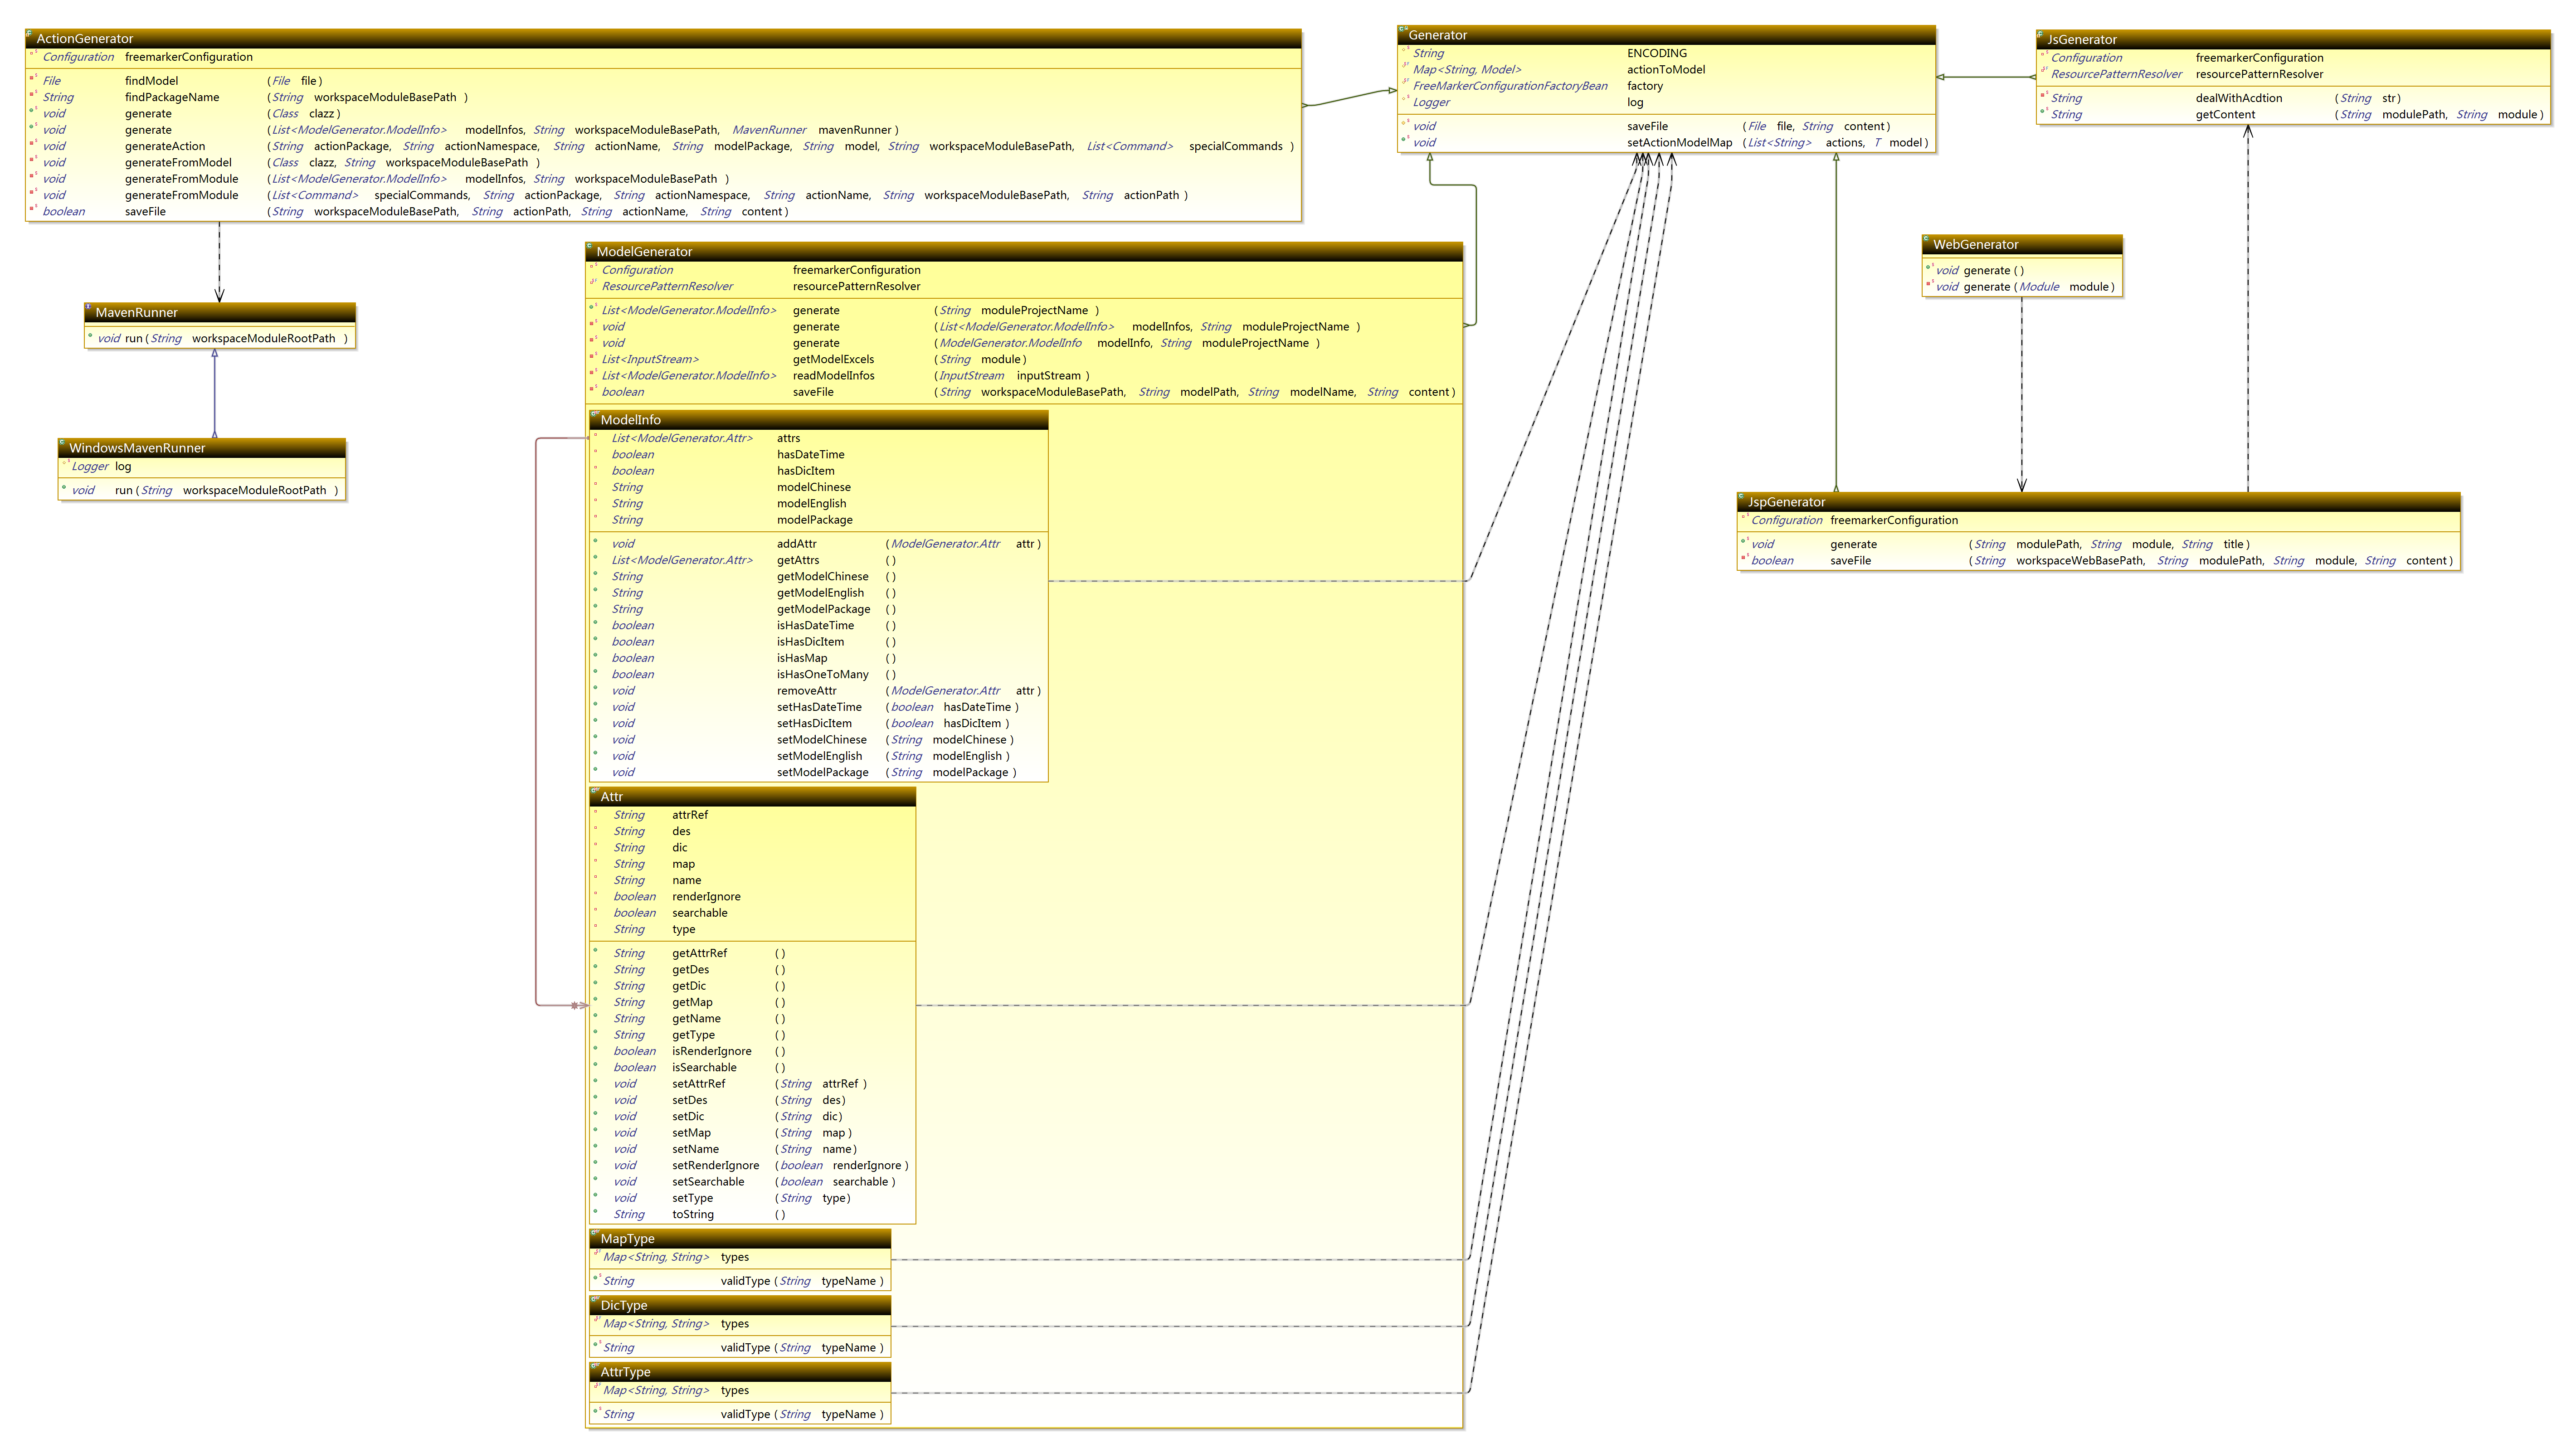Select the isHasOneToMany method row

tap(818, 674)
